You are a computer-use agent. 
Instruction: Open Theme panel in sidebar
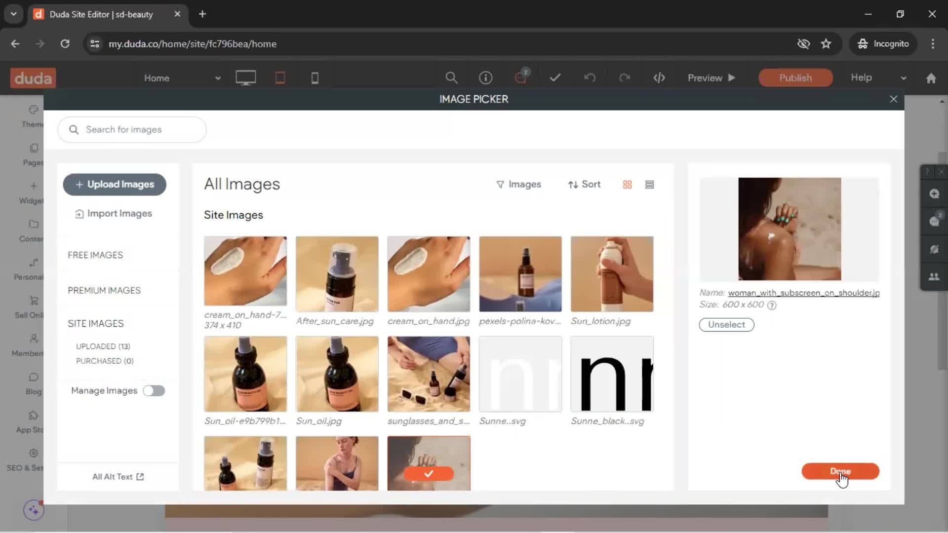tap(33, 116)
